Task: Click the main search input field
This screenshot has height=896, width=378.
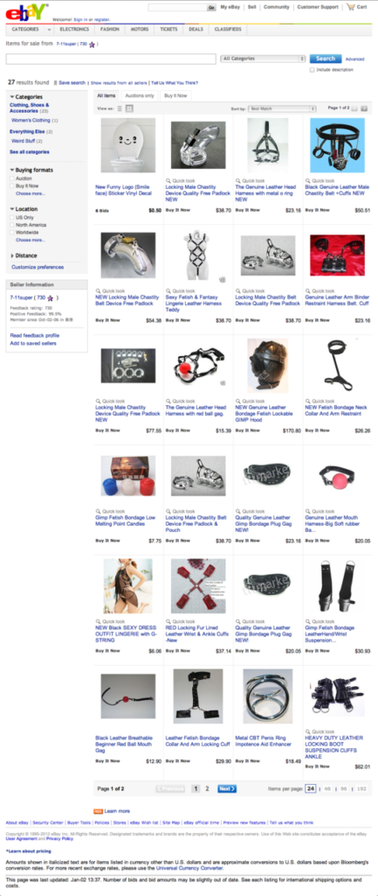Action: 111,59
